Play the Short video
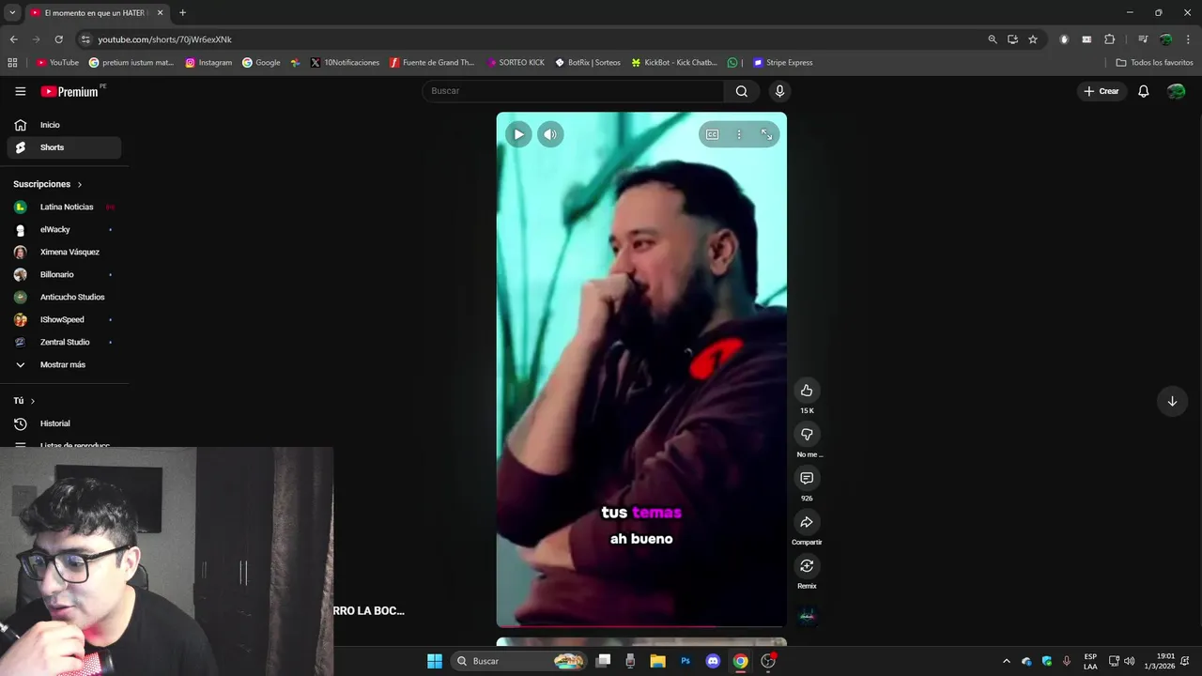 (x=518, y=134)
